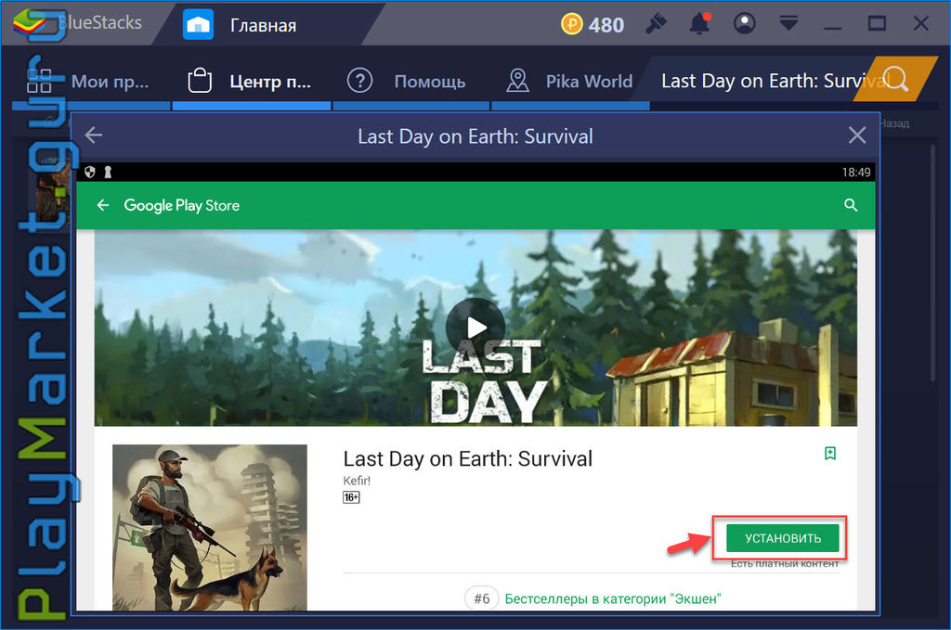Click the orange search magnifier button

pos(896,80)
